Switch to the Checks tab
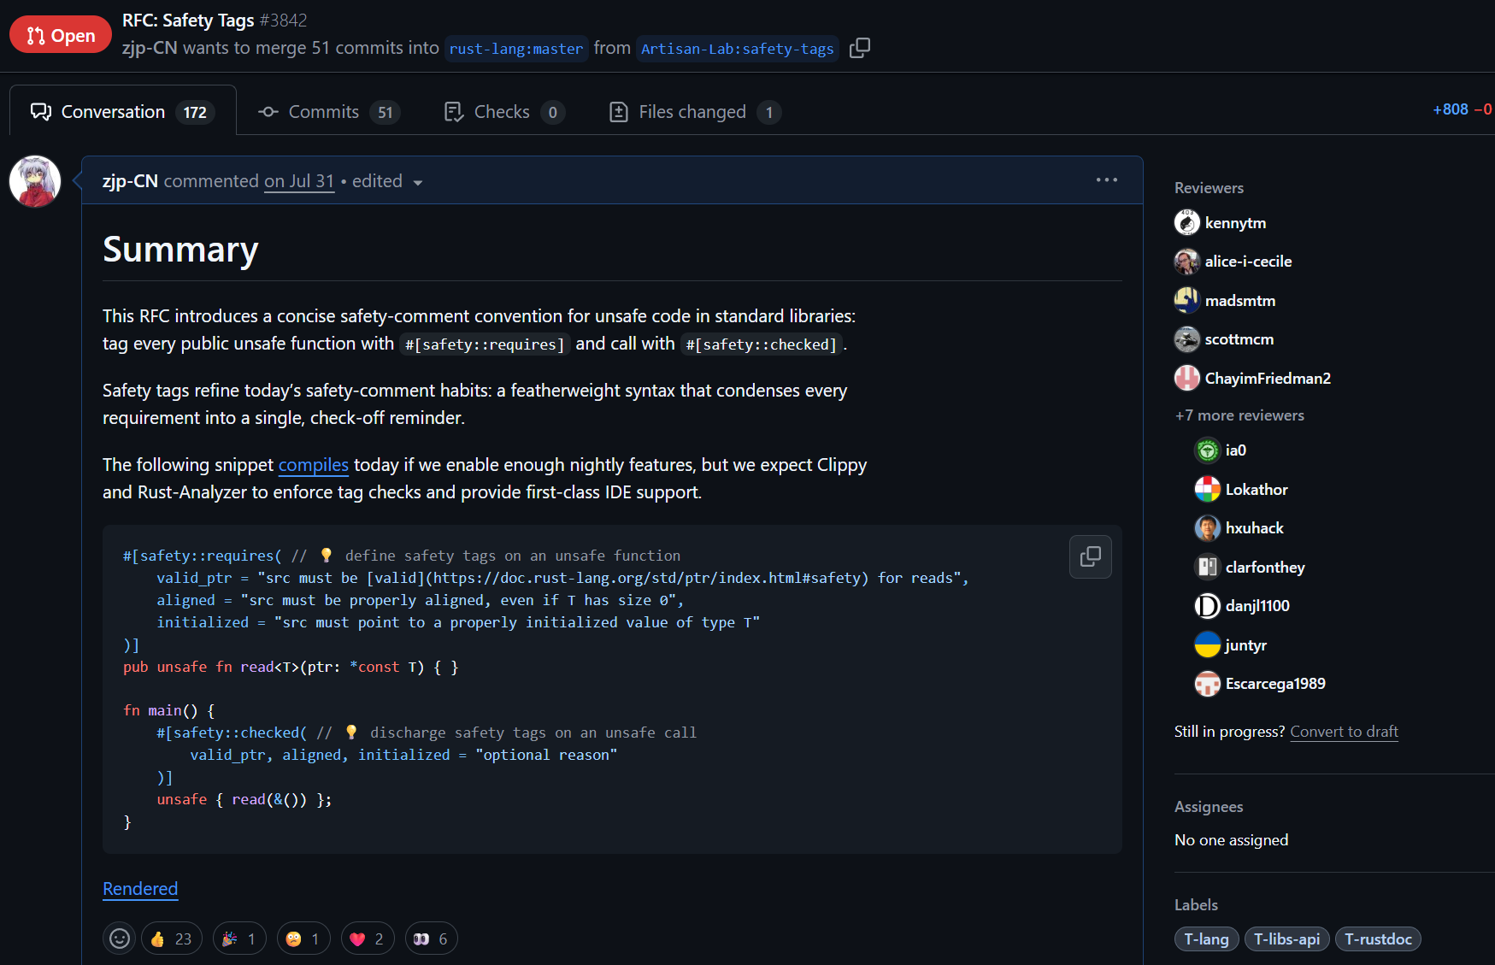 (504, 112)
